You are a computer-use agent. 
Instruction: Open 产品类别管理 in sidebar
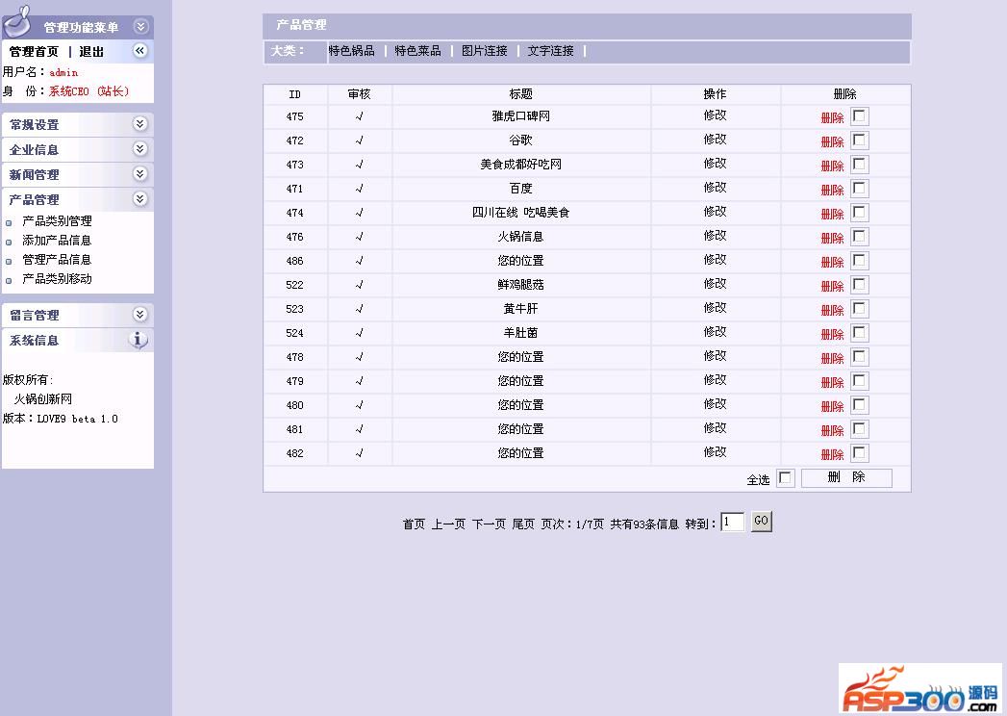coord(57,221)
